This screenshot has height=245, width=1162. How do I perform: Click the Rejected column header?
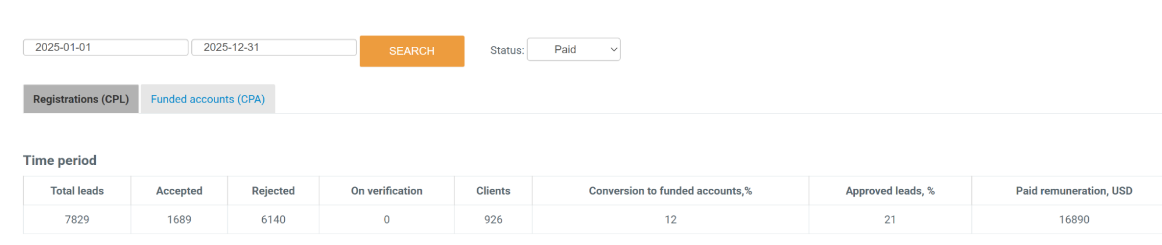tap(273, 191)
